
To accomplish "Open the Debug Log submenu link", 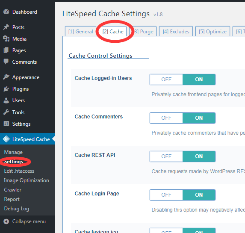I will tap(17, 209).
